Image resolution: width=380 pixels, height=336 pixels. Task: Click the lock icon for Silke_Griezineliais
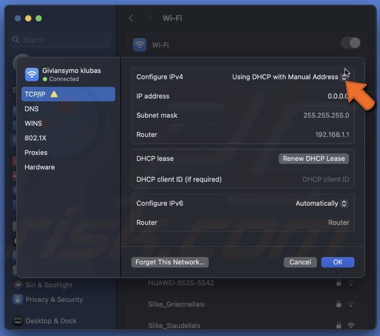click(x=339, y=304)
